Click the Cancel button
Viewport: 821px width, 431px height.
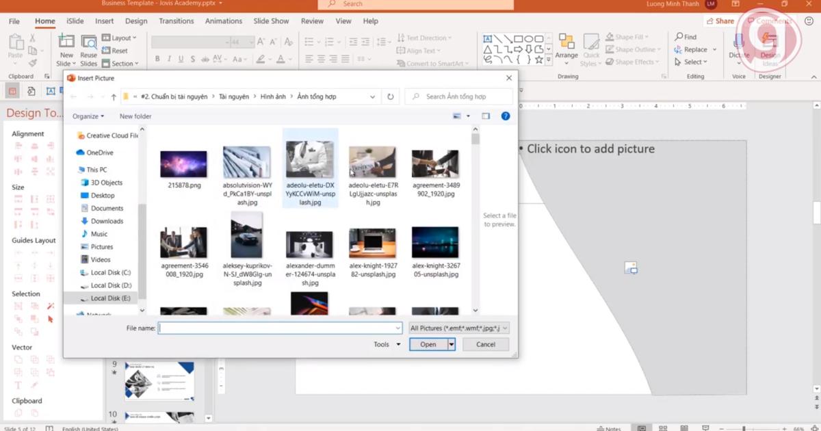(485, 344)
